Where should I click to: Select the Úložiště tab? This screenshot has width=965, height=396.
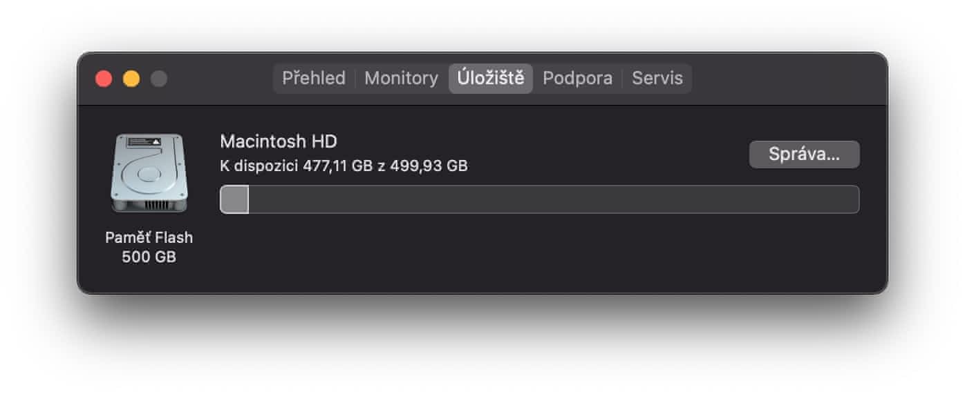pos(491,79)
